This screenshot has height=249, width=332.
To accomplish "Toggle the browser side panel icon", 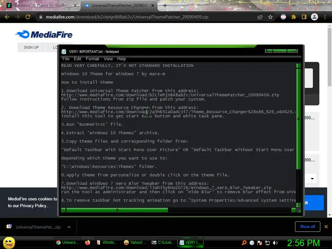I will pos(304,17).
